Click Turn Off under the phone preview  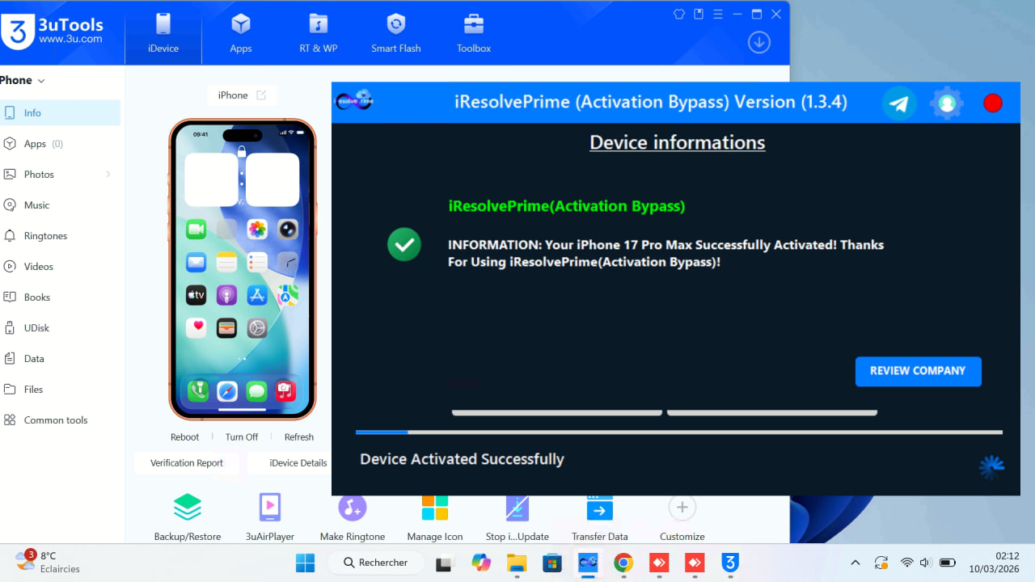[242, 437]
